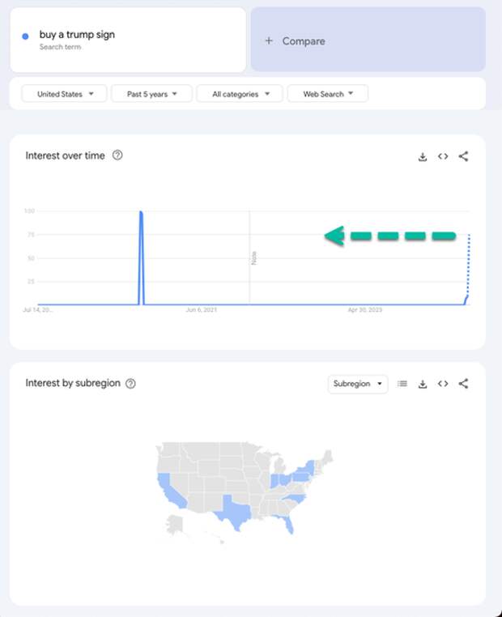Switch subregion view to list

[402, 384]
